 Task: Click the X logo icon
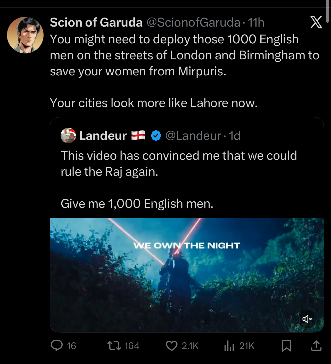click(316, 22)
